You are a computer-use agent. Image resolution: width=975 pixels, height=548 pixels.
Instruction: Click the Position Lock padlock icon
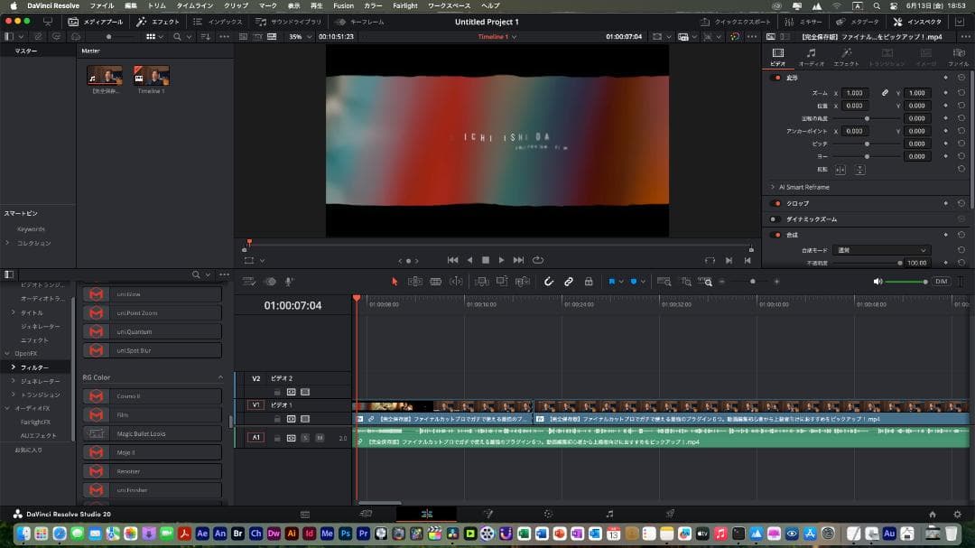pos(589,282)
